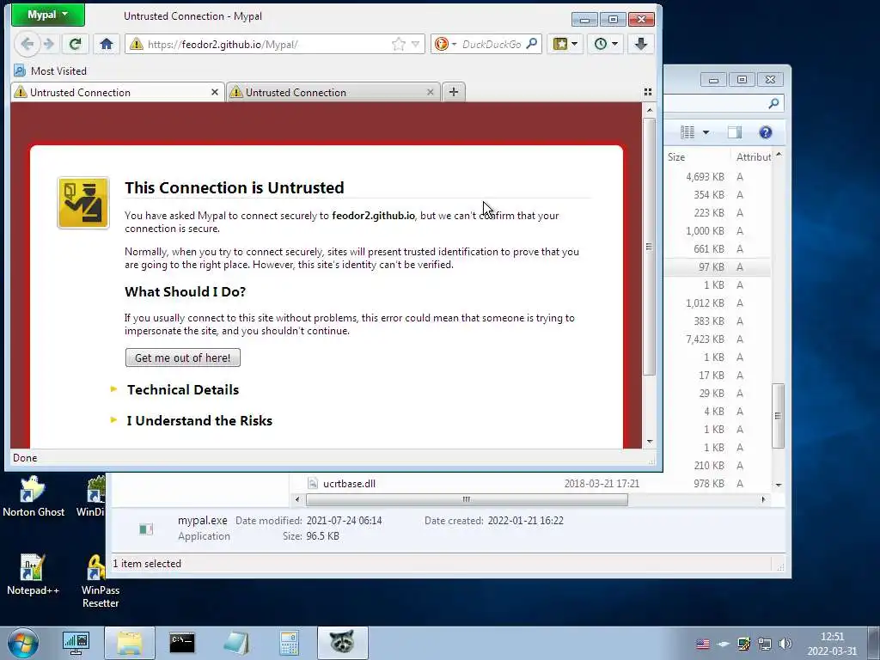Screen dimensions: 880x660
Task: Open Notepad++ desktop shortcut
Action: [x=33, y=574]
